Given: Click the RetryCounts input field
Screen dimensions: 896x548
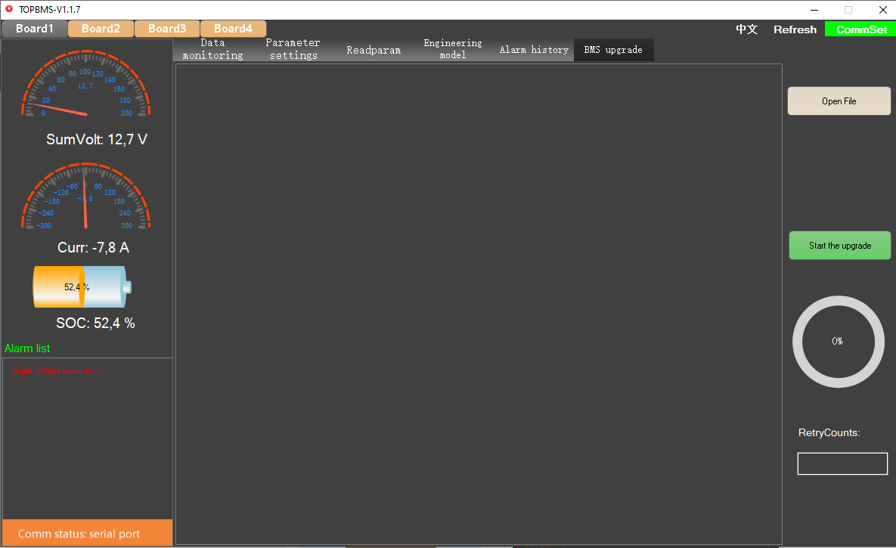Looking at the screenshot, I should [x=842, y=463].
